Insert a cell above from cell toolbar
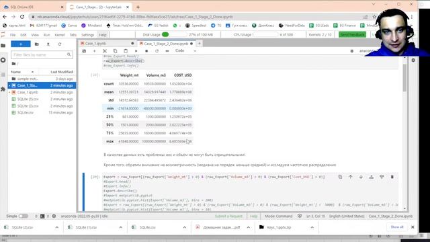 click(372, 177)
